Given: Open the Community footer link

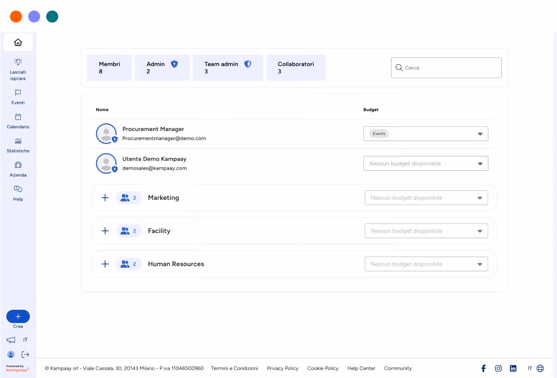Looking at the screenshot, I should 398,368.
